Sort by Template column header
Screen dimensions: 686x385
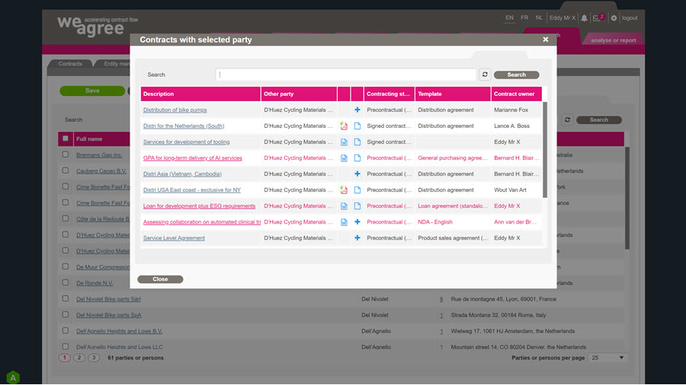(453, 94)
